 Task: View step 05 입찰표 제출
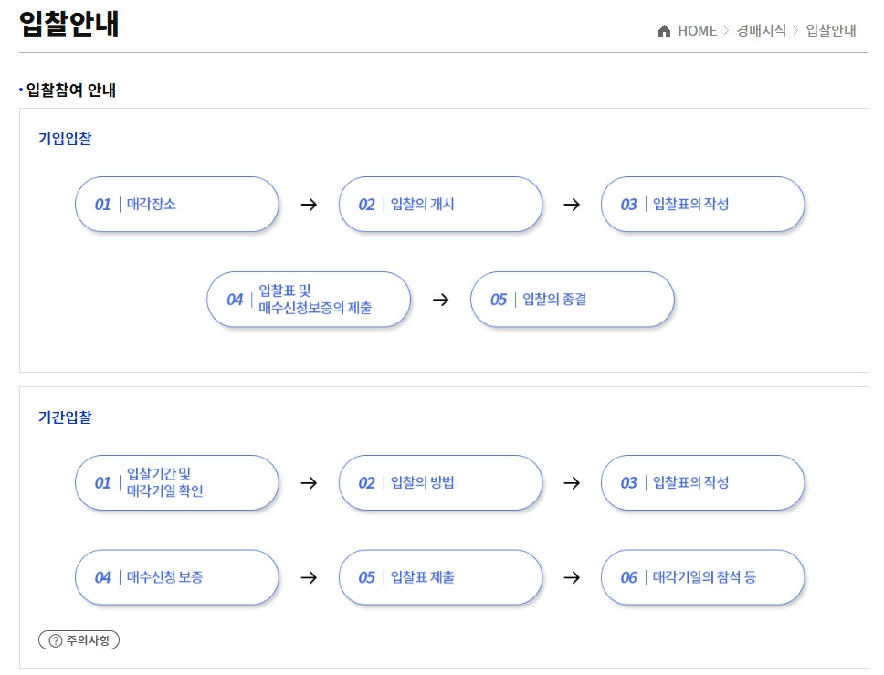[440, 577]
